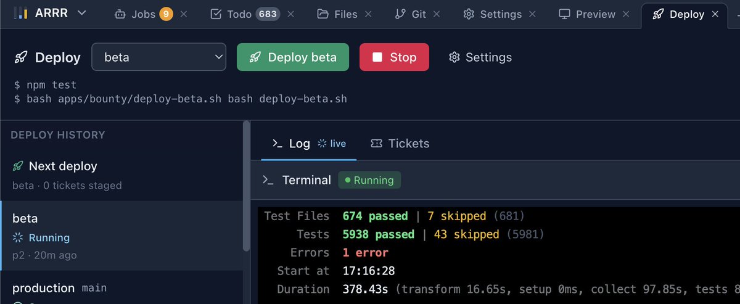740x304 pixels.
Task: Close the Todo tab
Action: (291, 14)
